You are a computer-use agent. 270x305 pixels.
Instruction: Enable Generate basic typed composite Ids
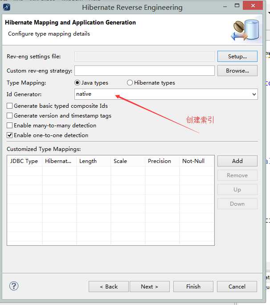9,106
